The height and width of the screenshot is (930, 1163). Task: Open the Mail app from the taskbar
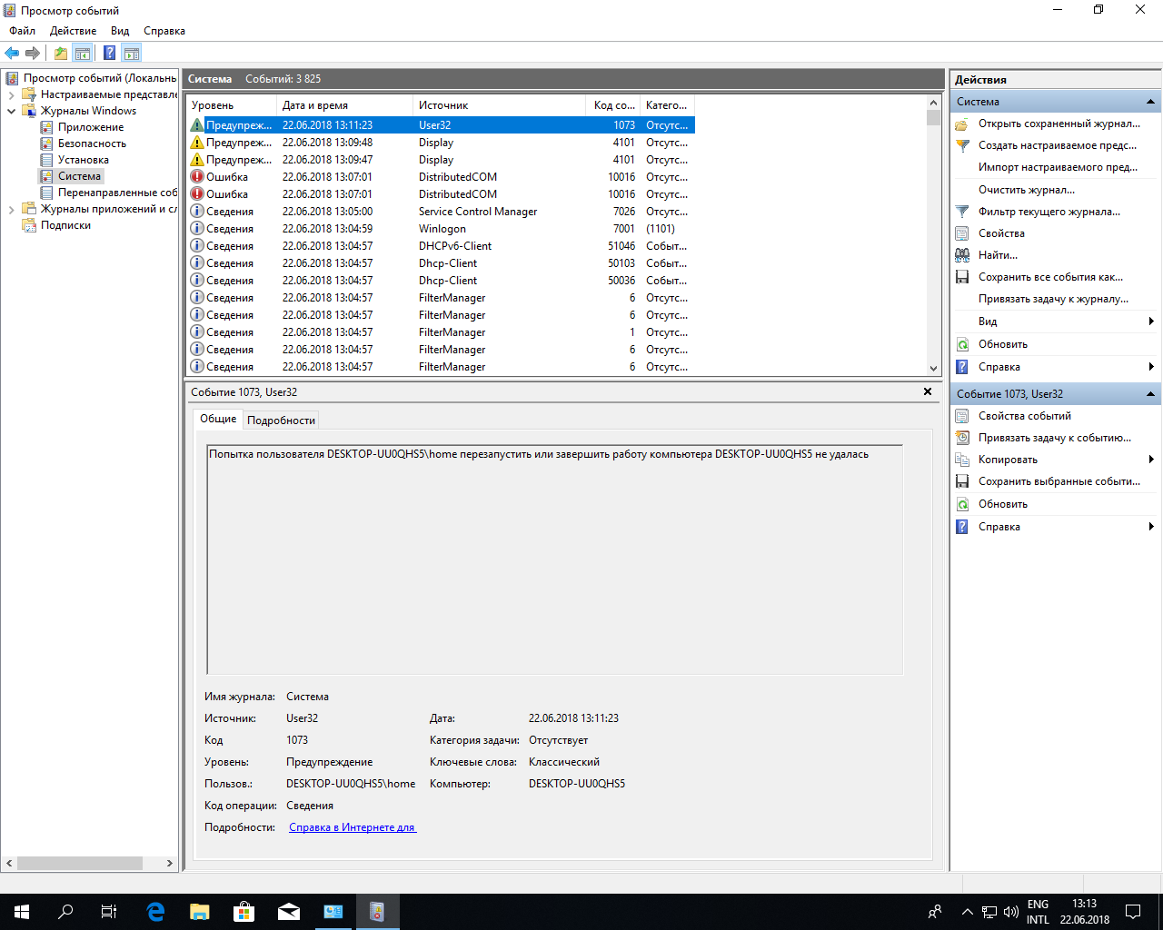tap(289, 912)
